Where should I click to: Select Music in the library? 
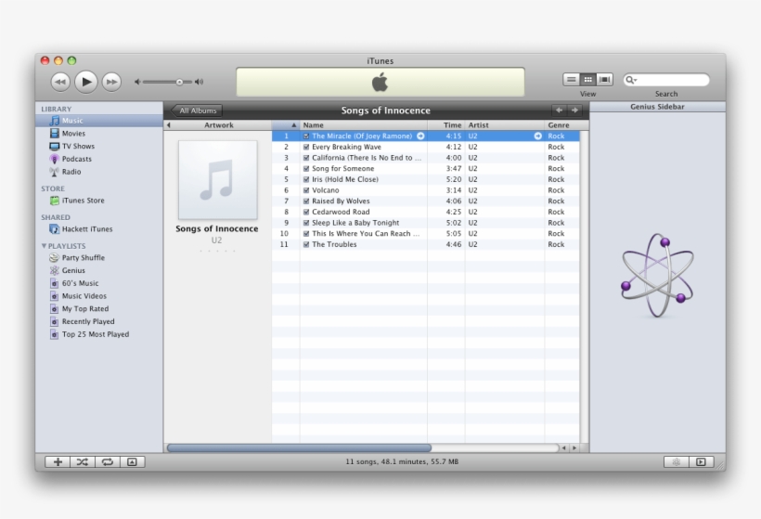click(99, 121)
